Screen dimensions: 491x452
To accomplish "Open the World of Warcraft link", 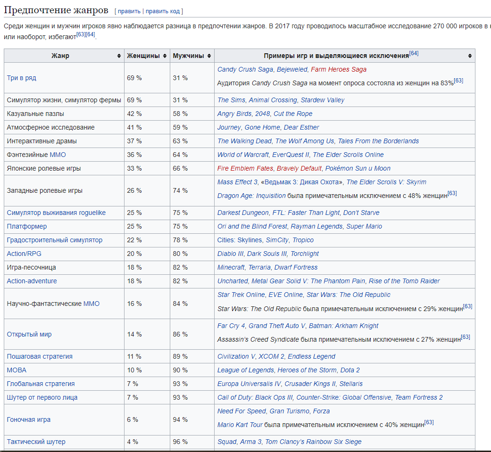I will click(243, 155).
